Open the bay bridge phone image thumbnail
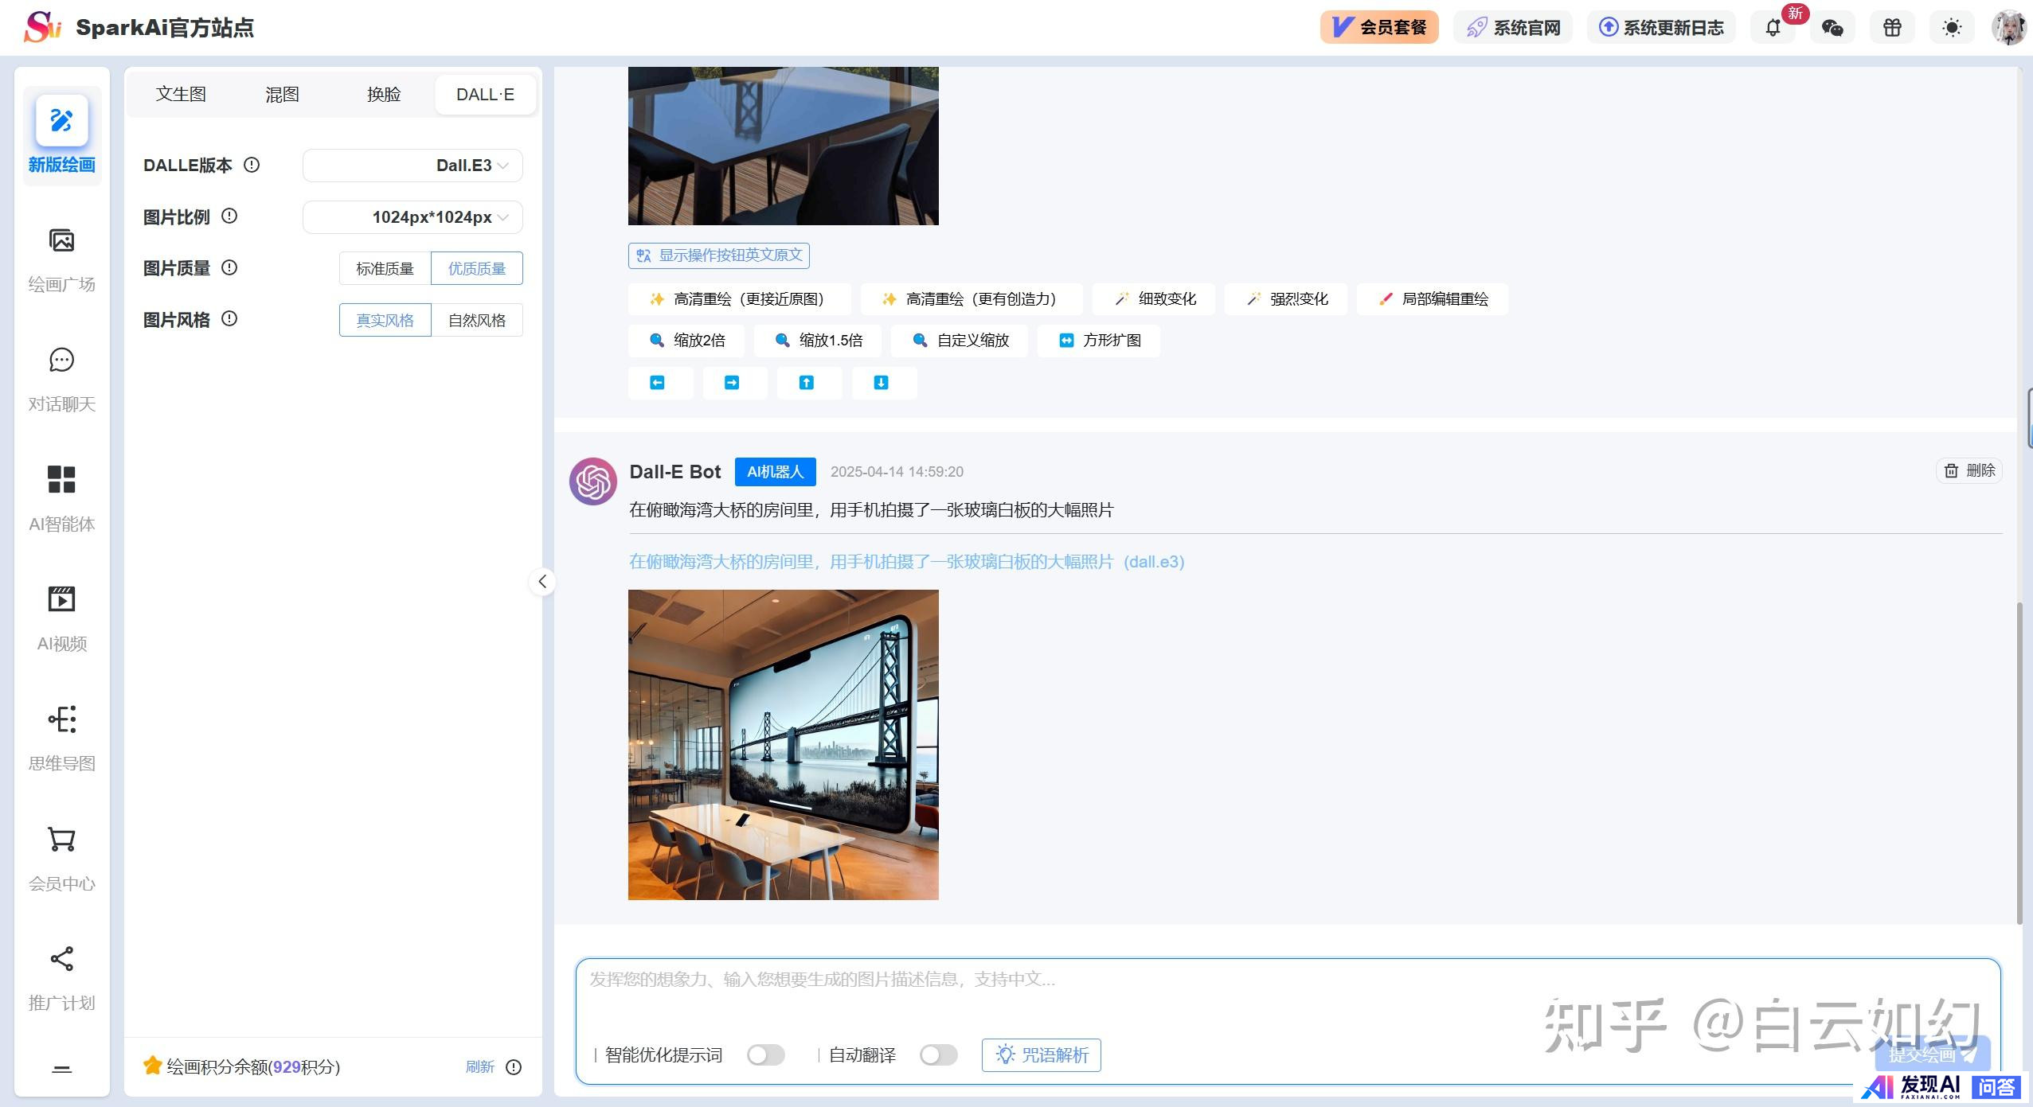Image resolution: width=2033 pixels, height=1107 pixels. click(784, 745)
